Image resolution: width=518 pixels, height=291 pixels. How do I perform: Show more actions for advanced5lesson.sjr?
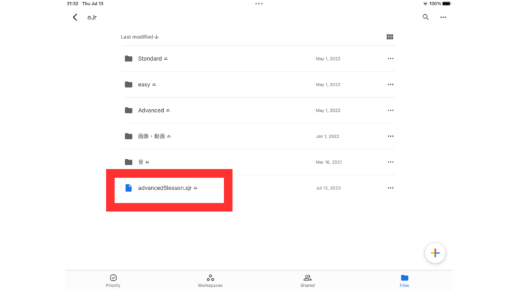390,188
